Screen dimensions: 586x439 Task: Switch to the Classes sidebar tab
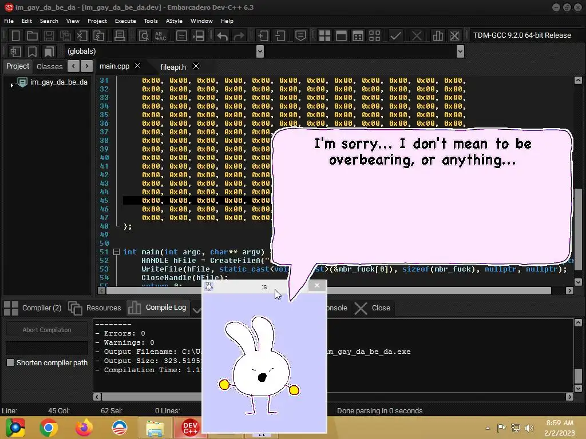point(50,66)
